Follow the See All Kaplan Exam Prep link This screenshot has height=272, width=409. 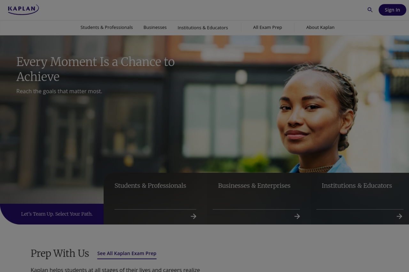(127, 254)
